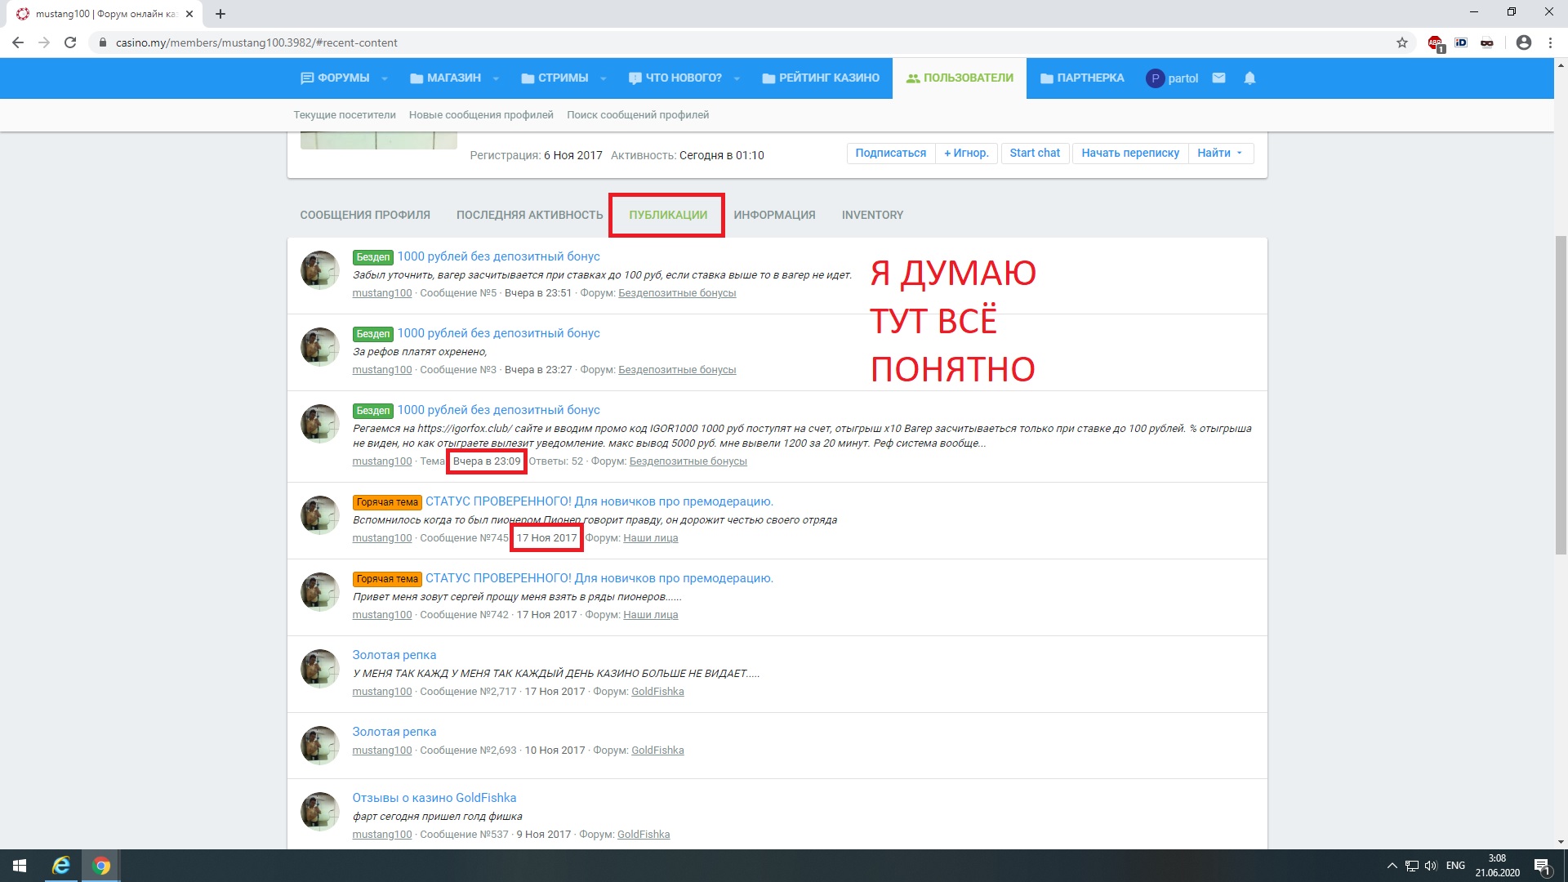
Task: Switch to the ИНФОРМАЦИЯ tab
Action: pyautogui.click(x=774, y=215)
